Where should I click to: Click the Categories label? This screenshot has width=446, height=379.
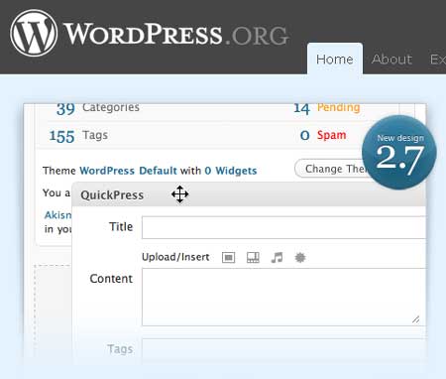(111, 107)
